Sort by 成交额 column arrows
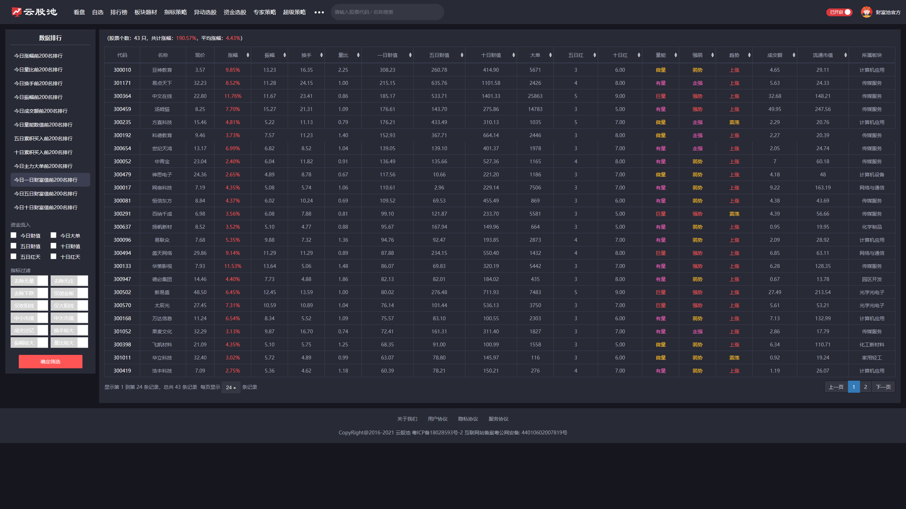This screenshot has width=906, height=509. click(x=794, y=55)
